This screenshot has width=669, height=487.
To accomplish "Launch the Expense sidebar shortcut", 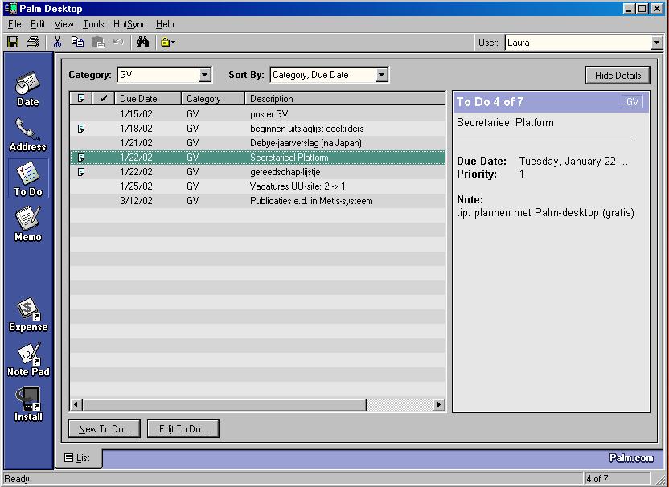I will pyautogui.click(x=28, y=315).
